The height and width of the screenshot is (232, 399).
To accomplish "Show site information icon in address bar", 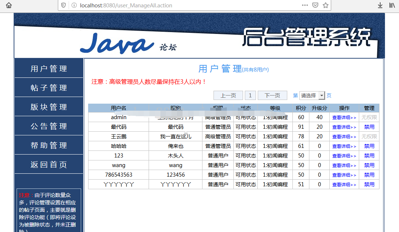I will (x=74, y=5).
